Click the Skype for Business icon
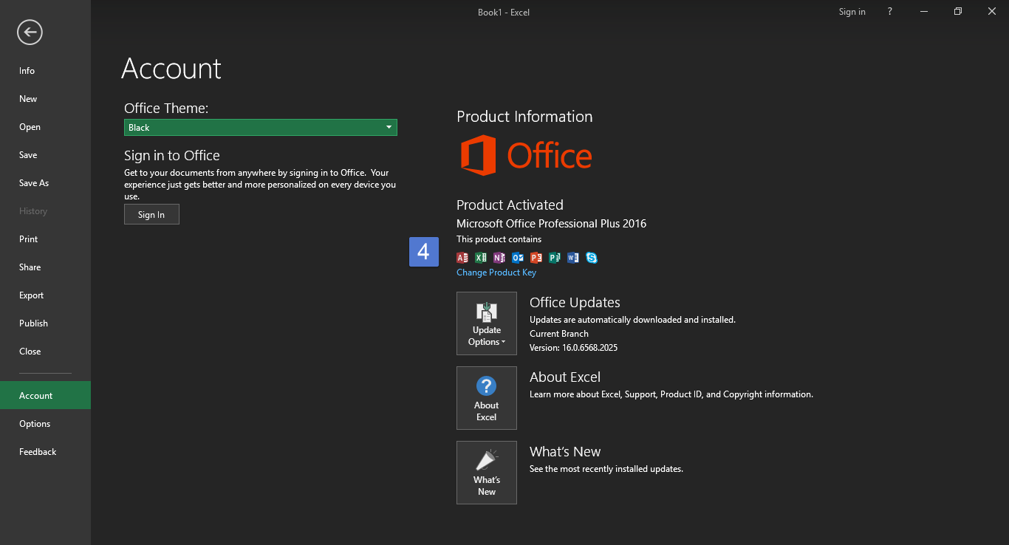Image resolution: width=1009 pixels, height=545 pixels. pos(592,258)
